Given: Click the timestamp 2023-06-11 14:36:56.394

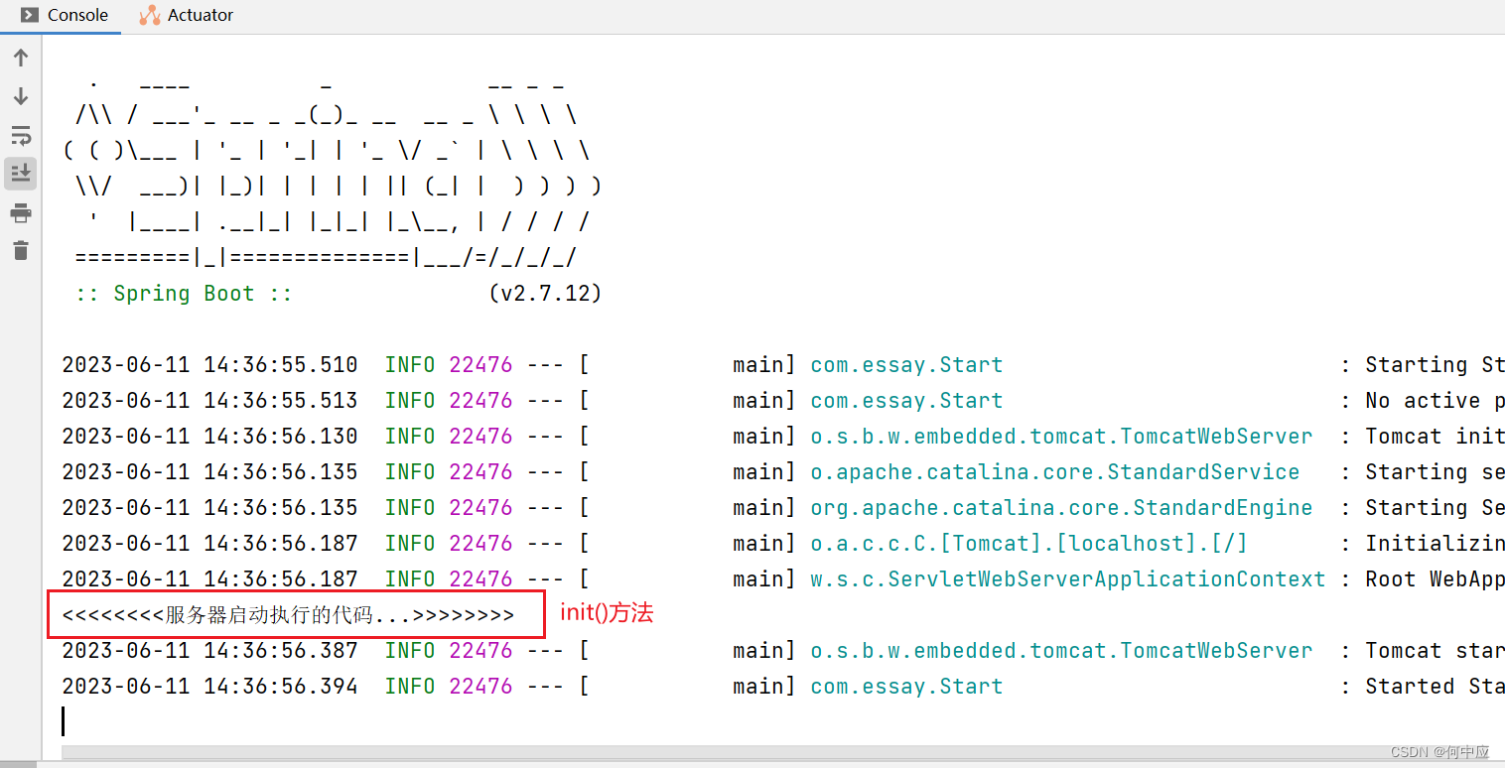Looking at the screenshot, I should pos(209,687).
